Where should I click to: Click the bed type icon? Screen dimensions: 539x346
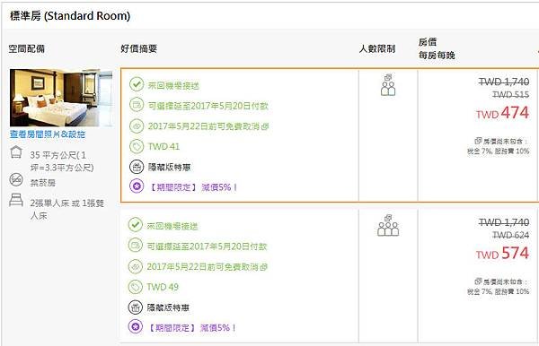coord(16,200)
